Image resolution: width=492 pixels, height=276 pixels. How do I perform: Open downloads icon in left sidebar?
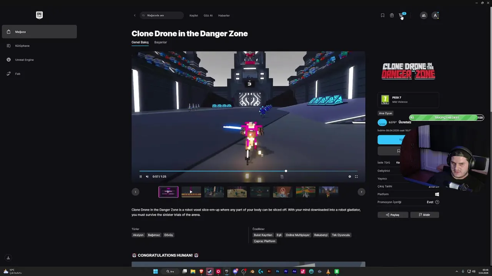pyautogui.click(x=8, y=258)
